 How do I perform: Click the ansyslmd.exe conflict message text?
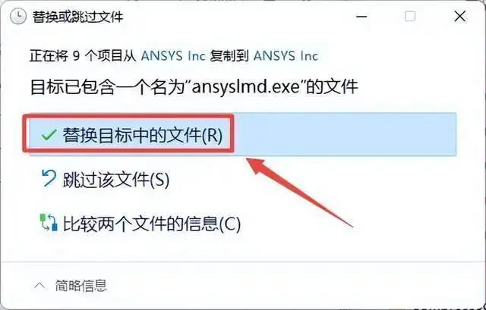(x=194, y=87)
